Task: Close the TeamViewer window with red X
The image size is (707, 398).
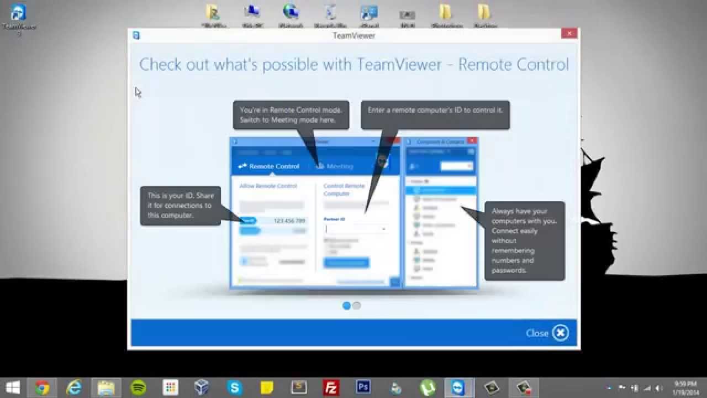Action: click(x=569, y=34)
